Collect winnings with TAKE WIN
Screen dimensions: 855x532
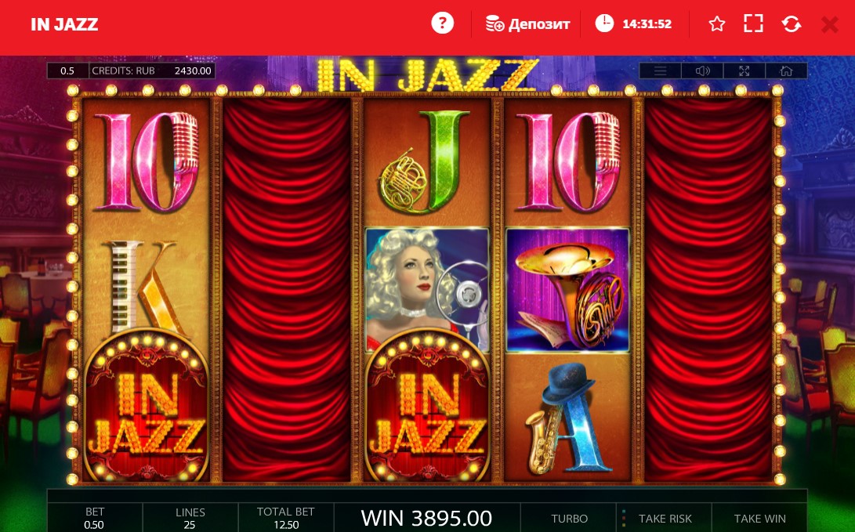coord(759,519)
